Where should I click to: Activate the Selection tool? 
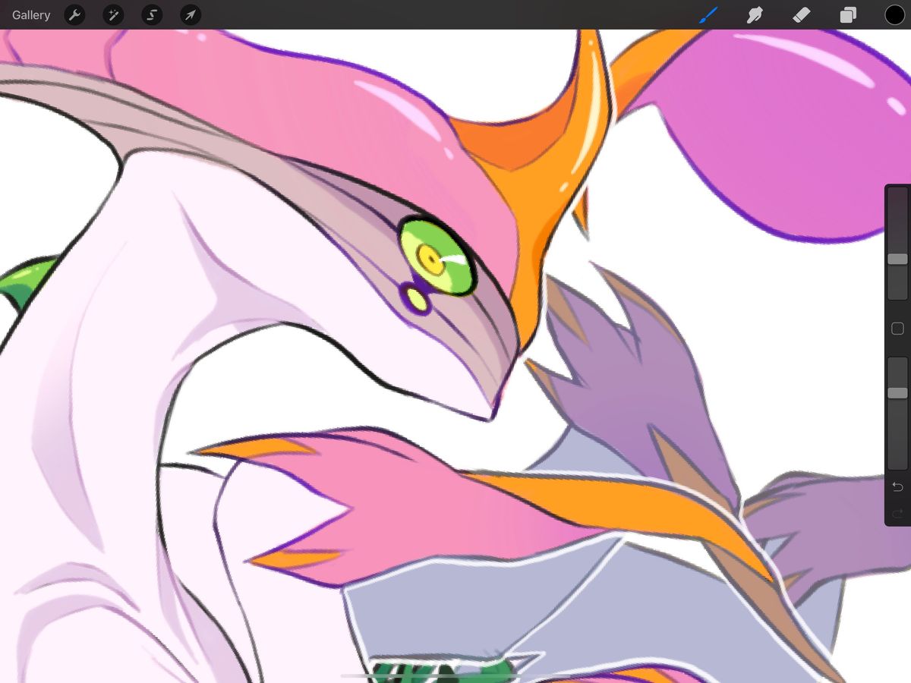(x=152, y=14)
